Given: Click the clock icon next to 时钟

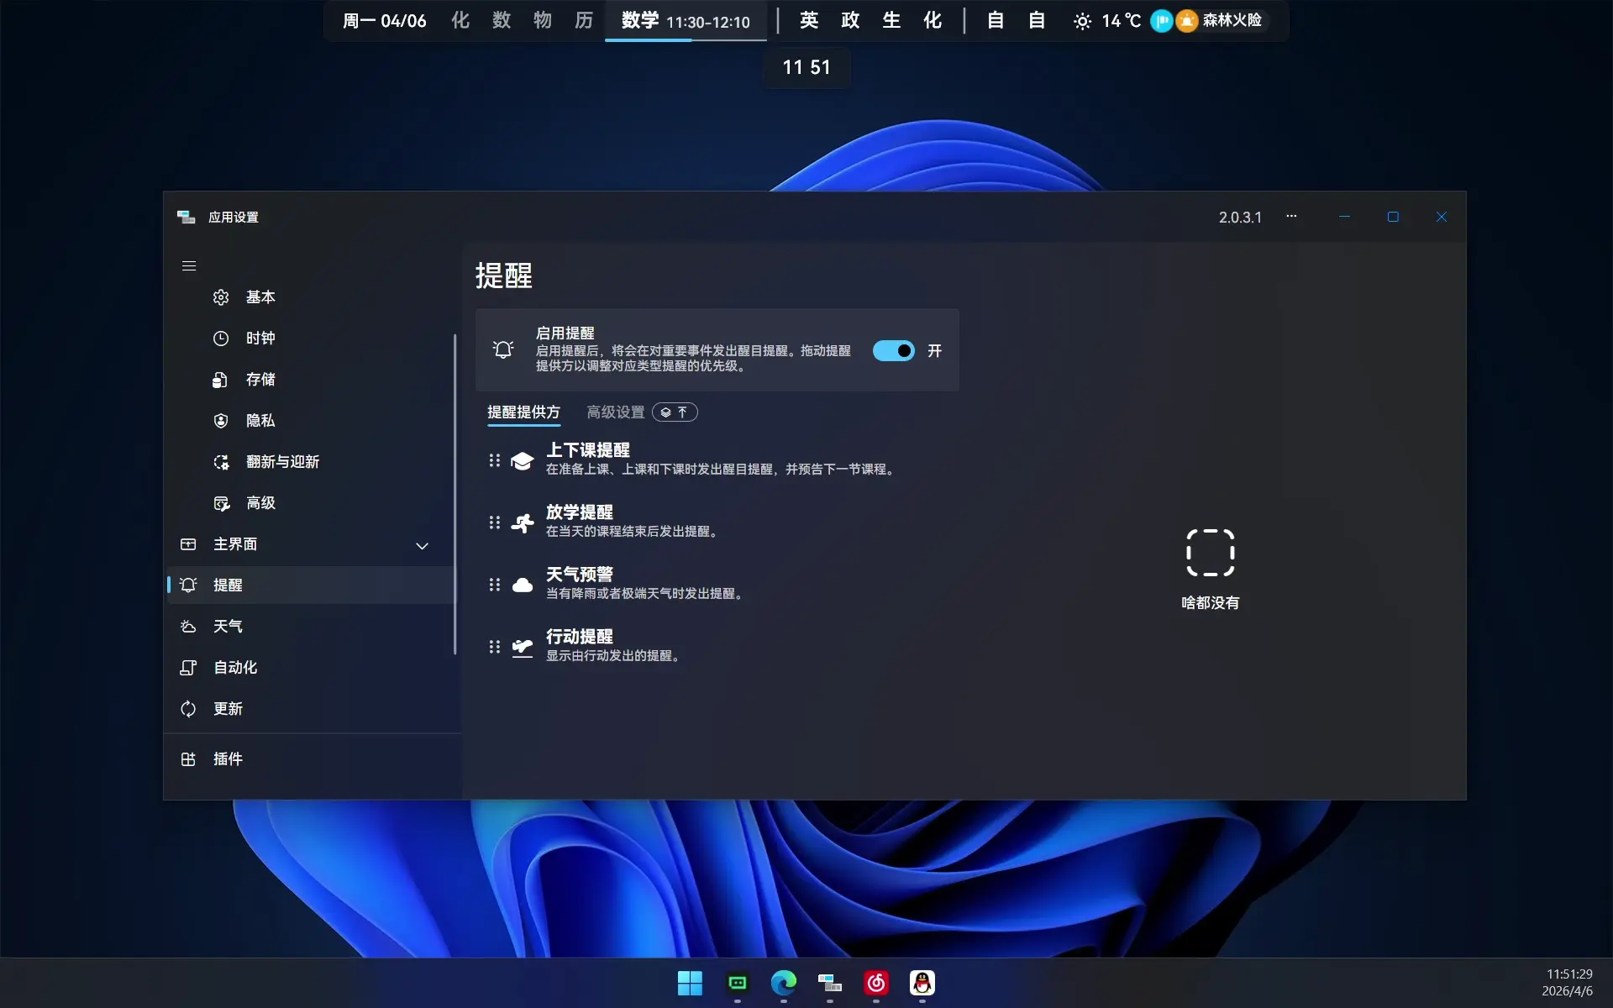Looking at the screenshot, I should 221,339.
